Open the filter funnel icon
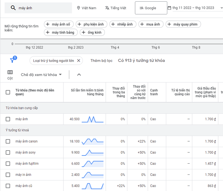Screen dimensions: 223x191 pyautogui.click(x=13, y=60)
